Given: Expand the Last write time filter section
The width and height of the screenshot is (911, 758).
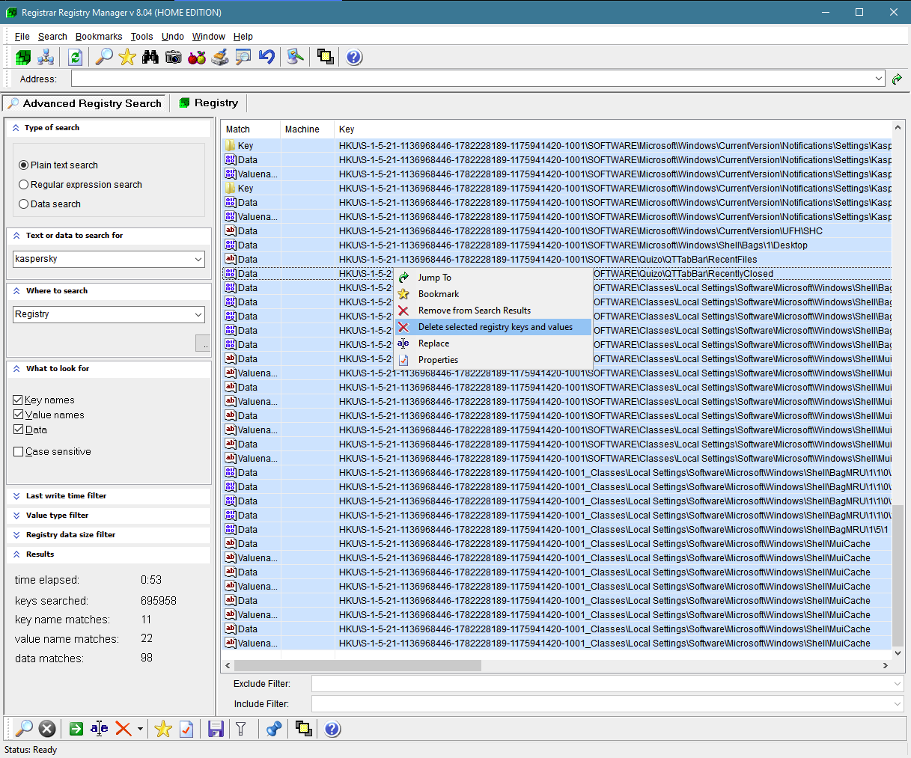Looking at the screenshot, I should (66, 496).
